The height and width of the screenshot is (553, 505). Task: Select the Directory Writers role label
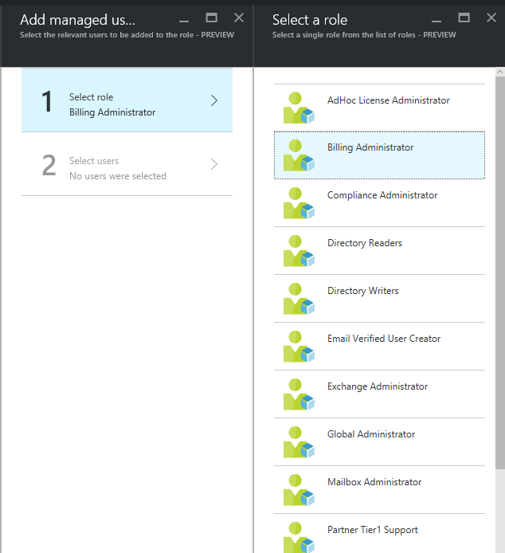pos(363,291)
